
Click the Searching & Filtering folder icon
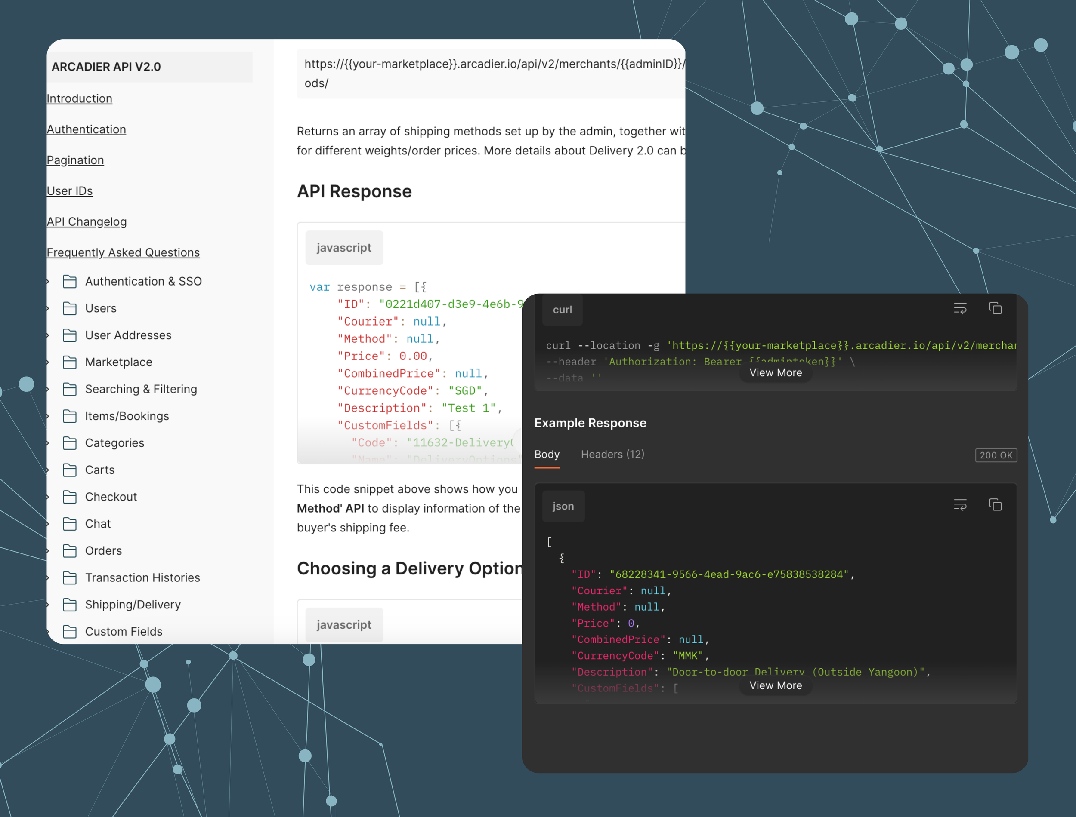(70, 389)
